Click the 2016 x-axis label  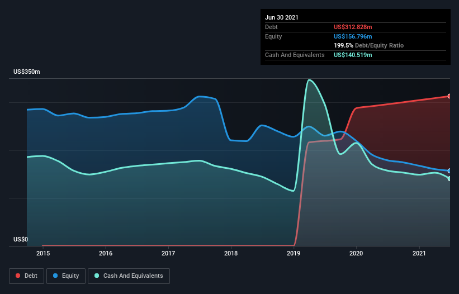coord(106,253)
